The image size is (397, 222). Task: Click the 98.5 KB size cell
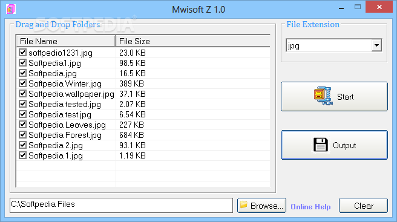[x=133, y=63]
